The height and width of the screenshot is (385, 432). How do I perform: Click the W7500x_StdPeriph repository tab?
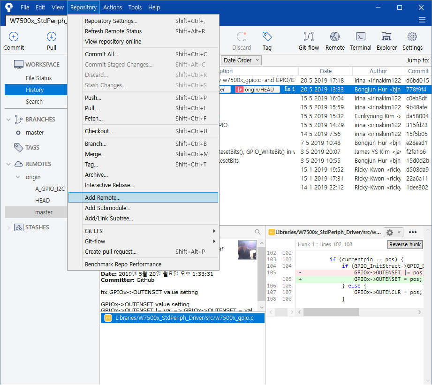[x=37, y=21]
